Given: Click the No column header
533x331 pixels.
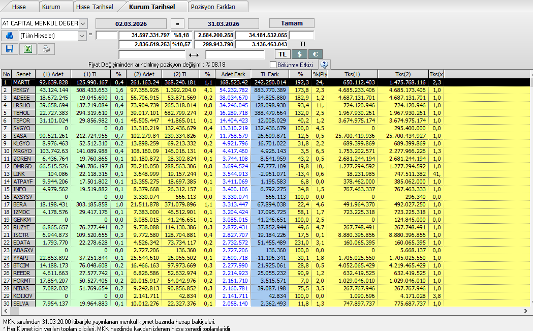Looking at the screenshot, I should pyautogui.click(x=7, y=74).
